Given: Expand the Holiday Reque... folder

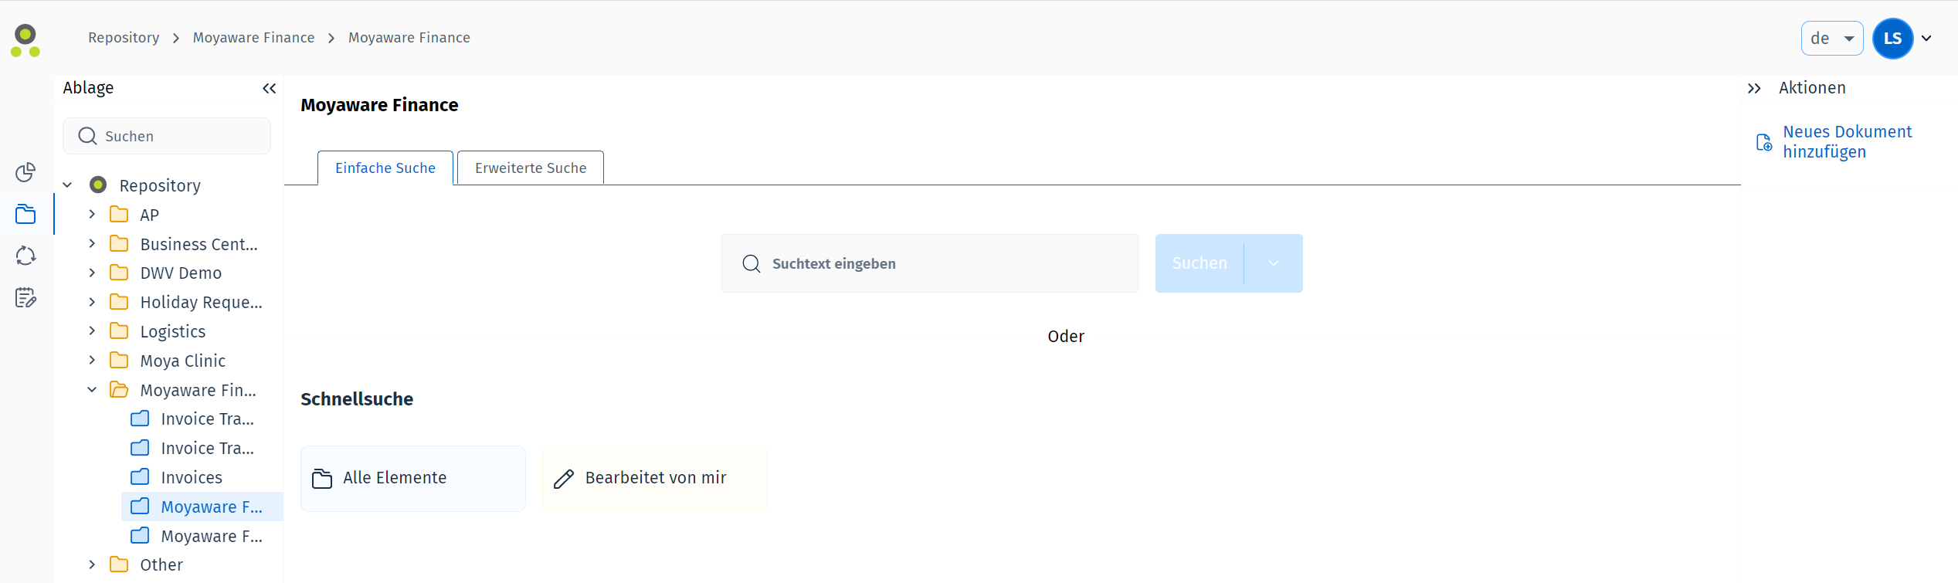Looking at the screenshot, I should [92, 302].
